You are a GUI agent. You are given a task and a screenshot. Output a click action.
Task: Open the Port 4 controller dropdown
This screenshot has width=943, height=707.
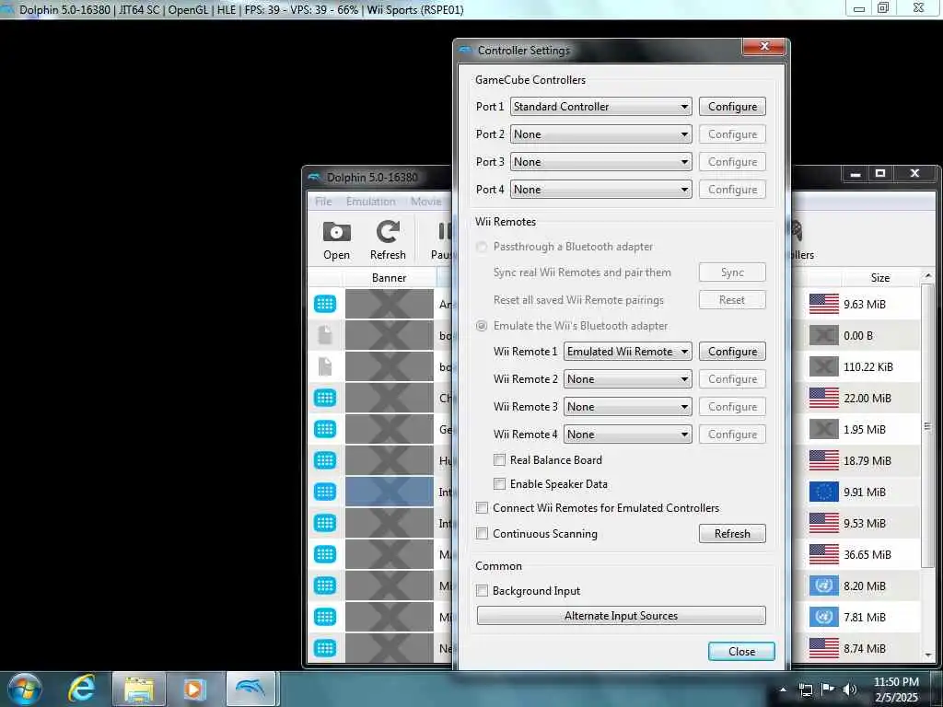tap(600, 190)
